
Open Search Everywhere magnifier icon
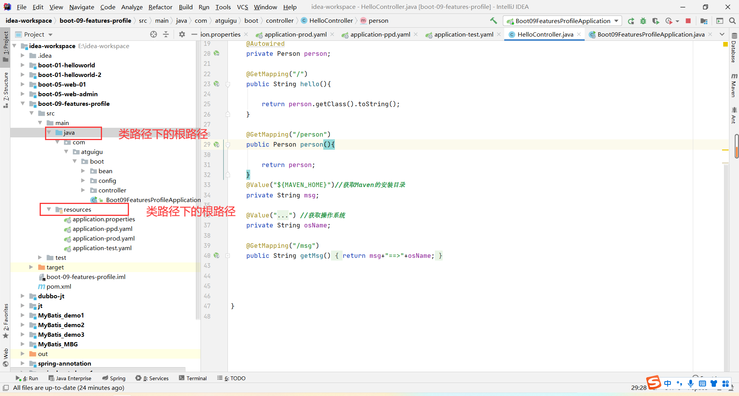[732, 21]
